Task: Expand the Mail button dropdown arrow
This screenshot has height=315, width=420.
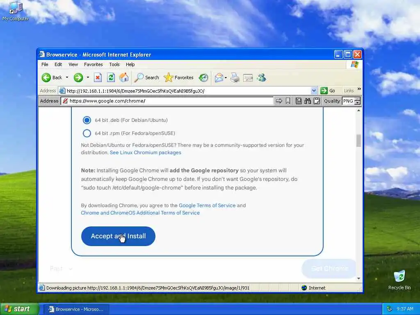Action: pyautogui.click(x=226, y=78)
